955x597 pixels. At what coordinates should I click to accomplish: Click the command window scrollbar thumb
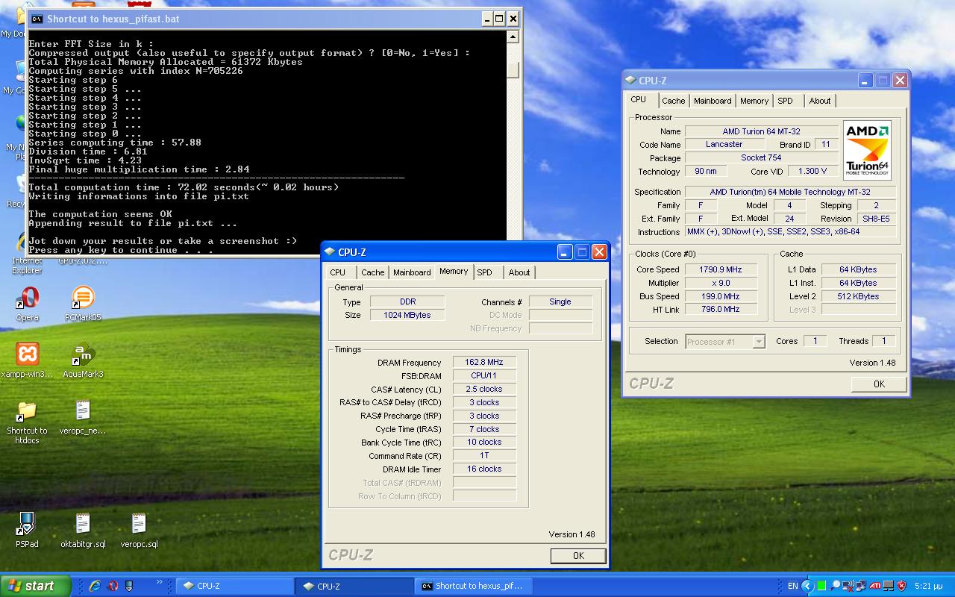click(513, 69)
